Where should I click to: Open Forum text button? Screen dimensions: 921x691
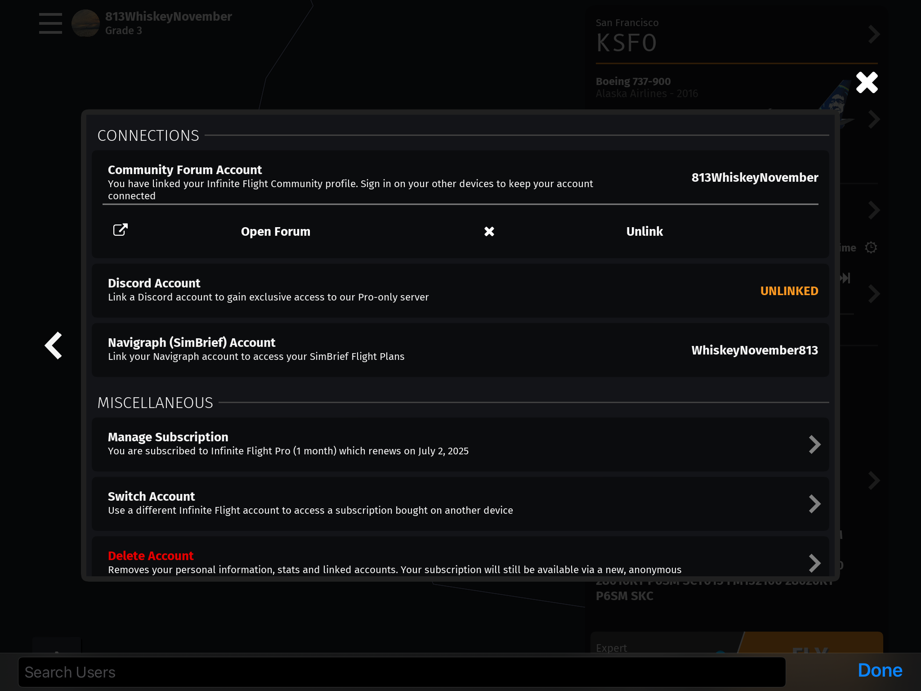click(x=276, y=231)
